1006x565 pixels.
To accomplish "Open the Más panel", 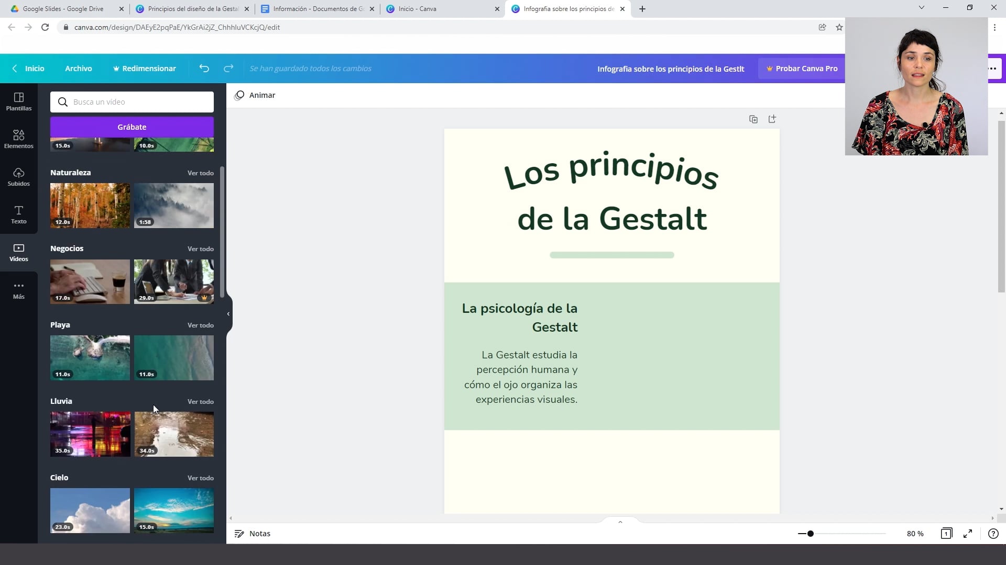I will [x=18, y=289].
